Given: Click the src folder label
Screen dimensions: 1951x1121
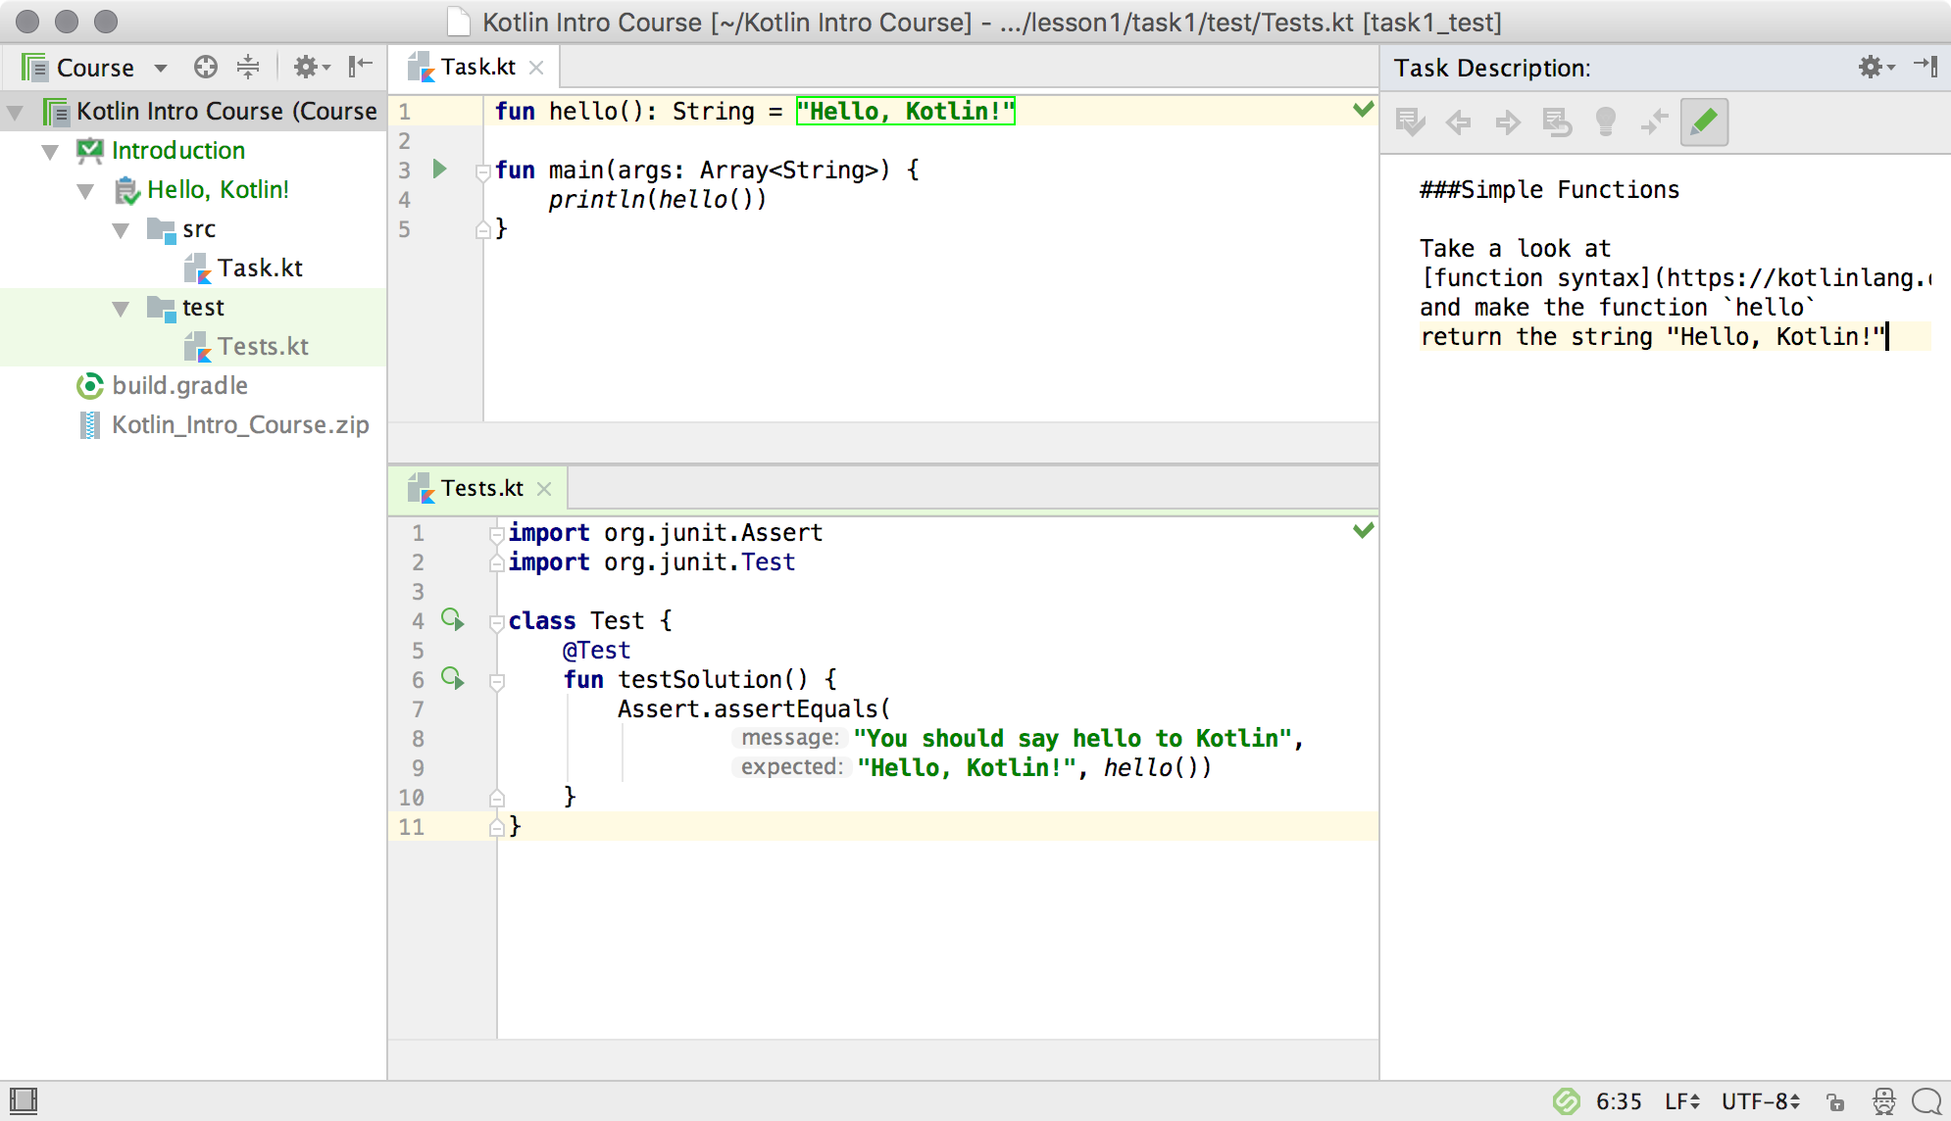Looking at the screenshot, I should pyautogui.click(x=199, y=229).
